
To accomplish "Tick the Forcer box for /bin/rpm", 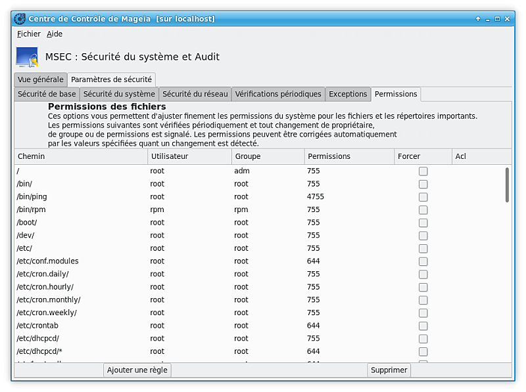I will coord(423,210).
